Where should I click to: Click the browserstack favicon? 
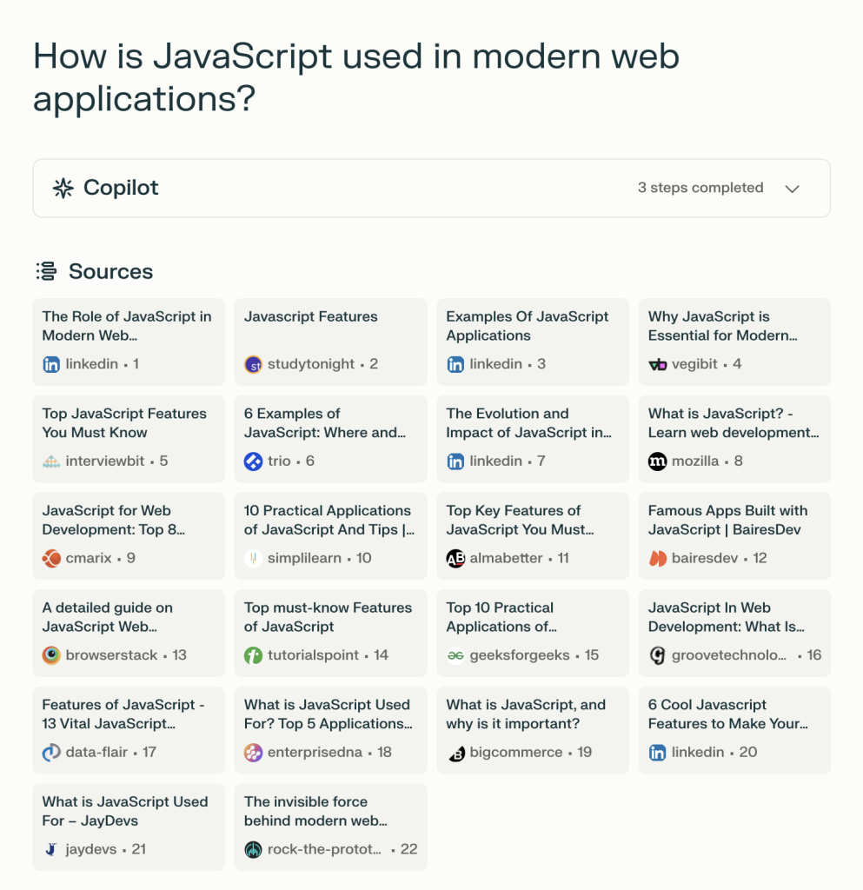click(51, 655)
